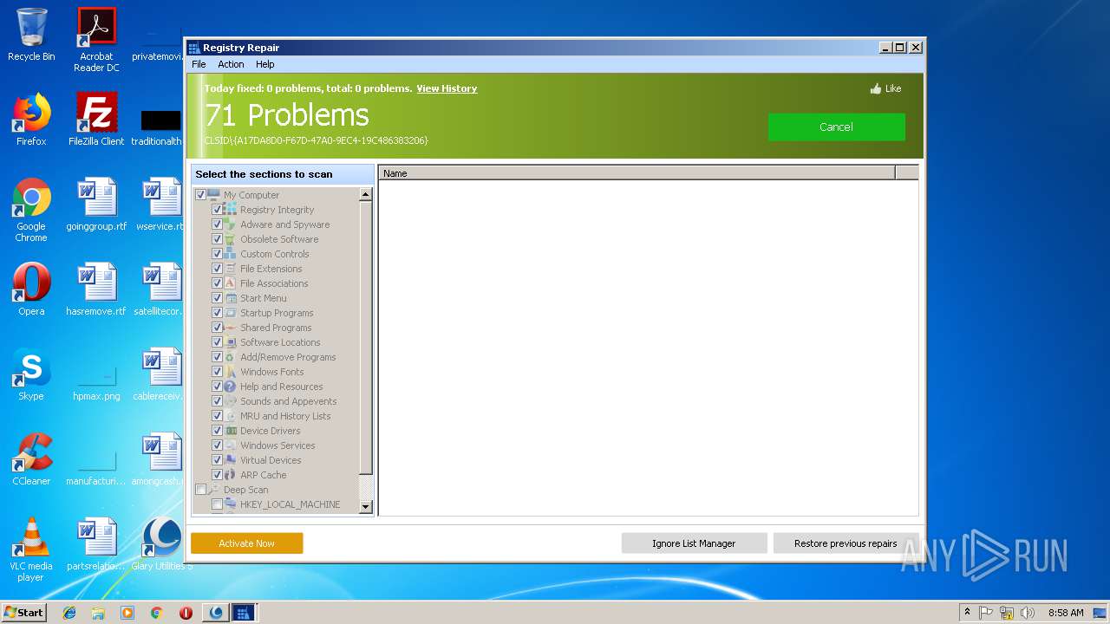This screenshot has height=624, width=1110.
Task: Click the Sounds and Appevents icon
Action: tap(231, 401)
